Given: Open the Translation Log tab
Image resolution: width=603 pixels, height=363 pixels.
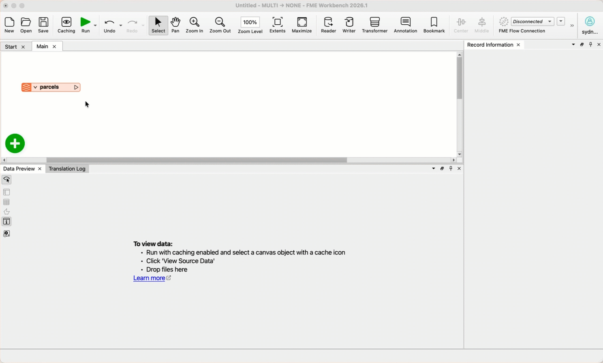Looking at the screenshot, I should point(67,169).
